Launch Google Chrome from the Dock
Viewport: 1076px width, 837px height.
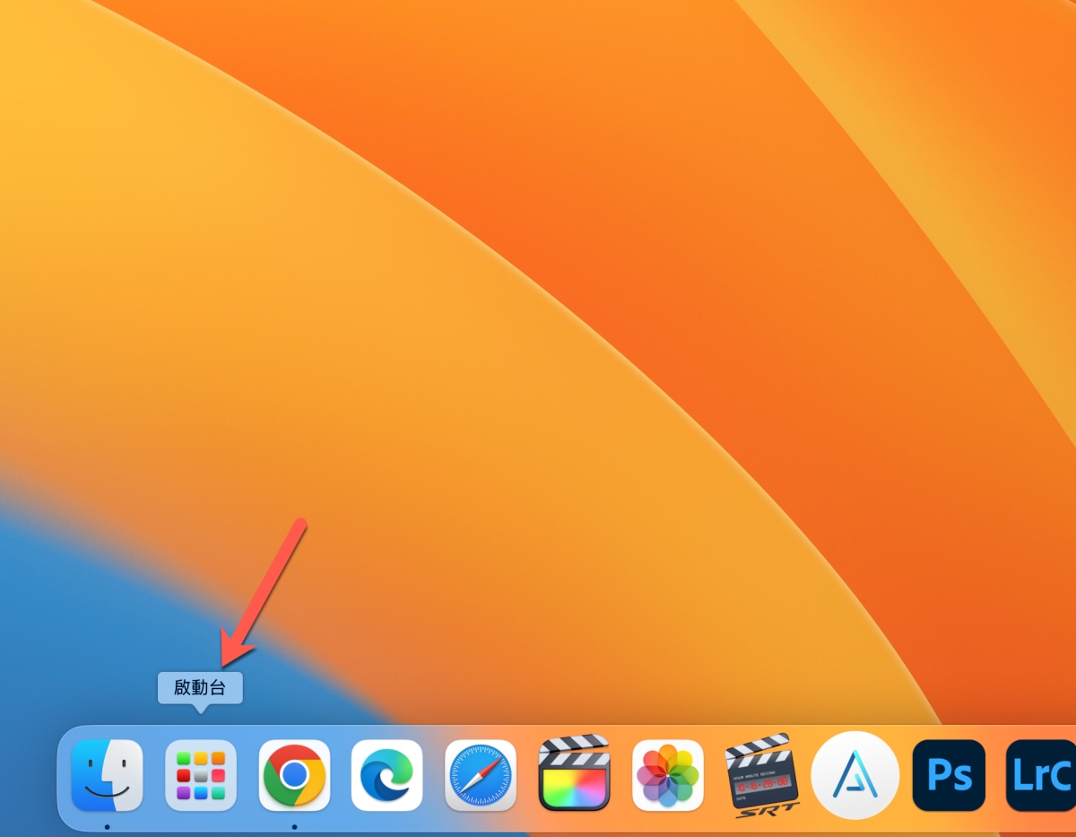click(294, 775)
